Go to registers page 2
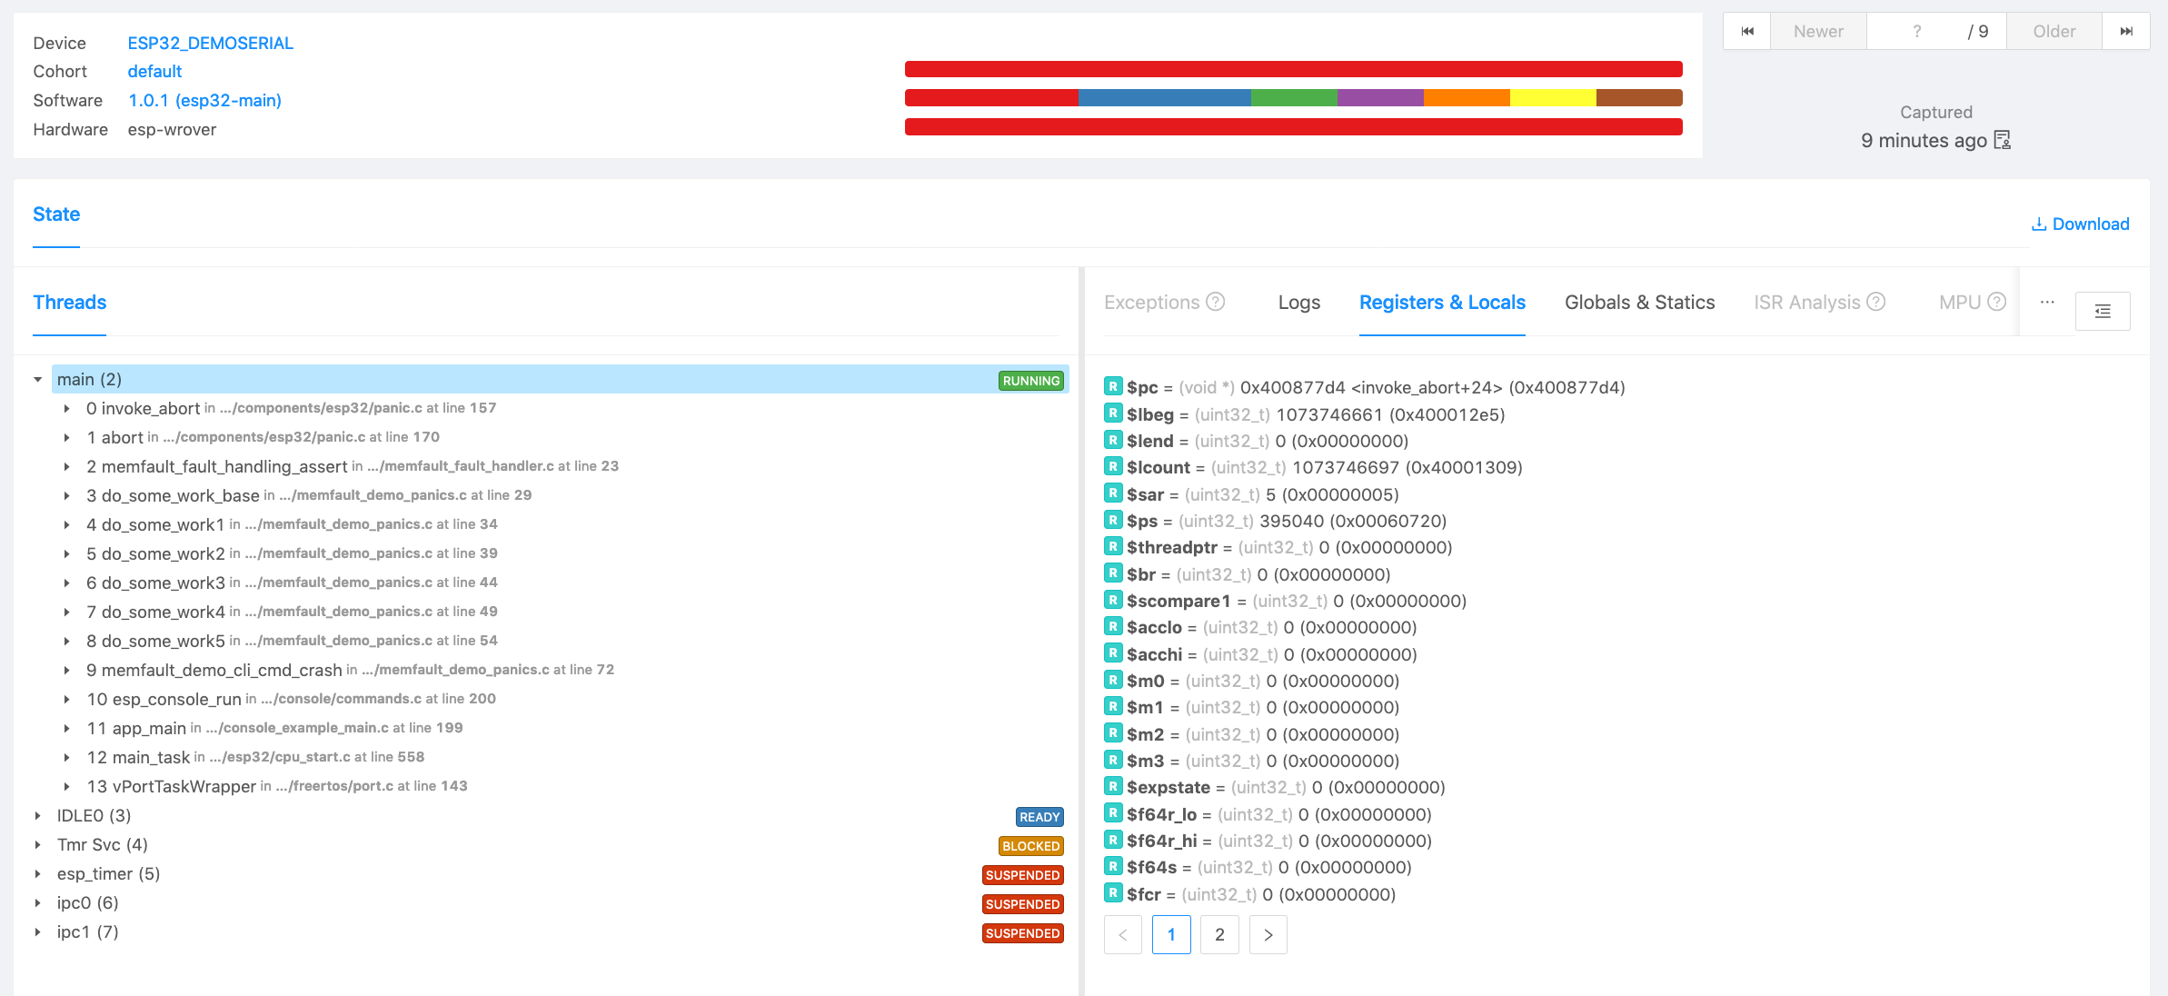This screenshot has width=2168, height=996. (x=1219, y=934)
